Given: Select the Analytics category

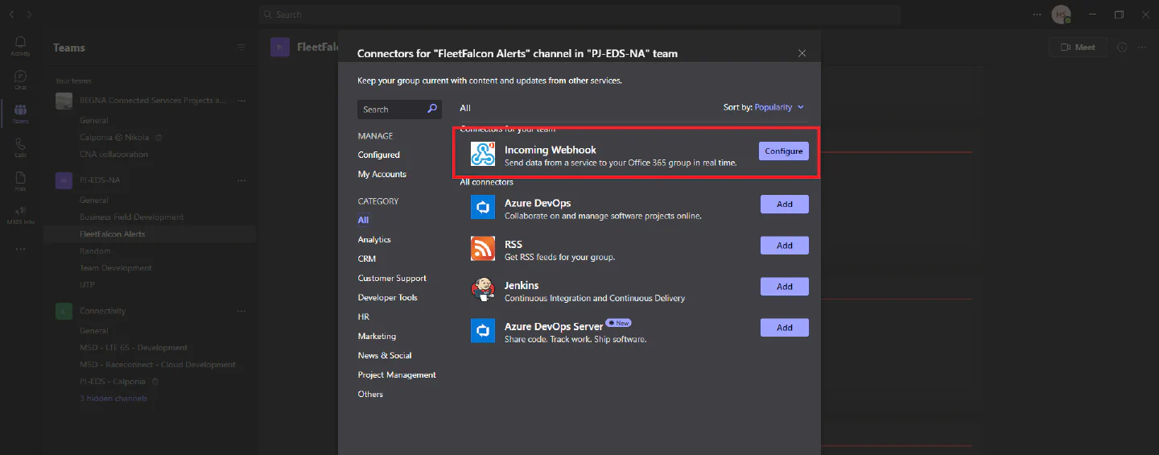Looking at the screenshot, I should [374, 239].
